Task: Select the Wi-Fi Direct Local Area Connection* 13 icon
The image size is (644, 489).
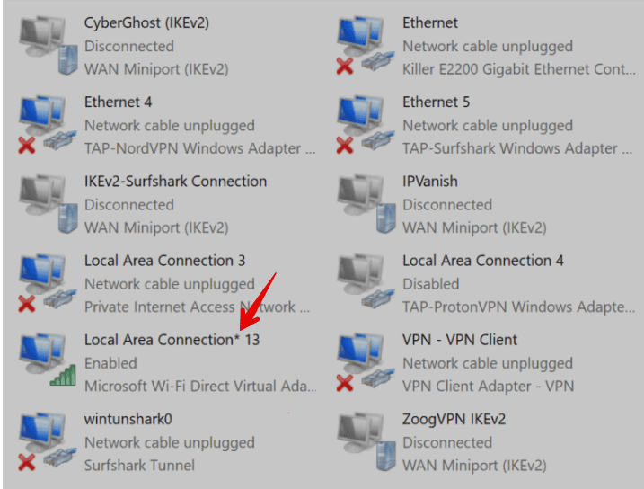Action: pyautogui.click(x=44, y=362)
